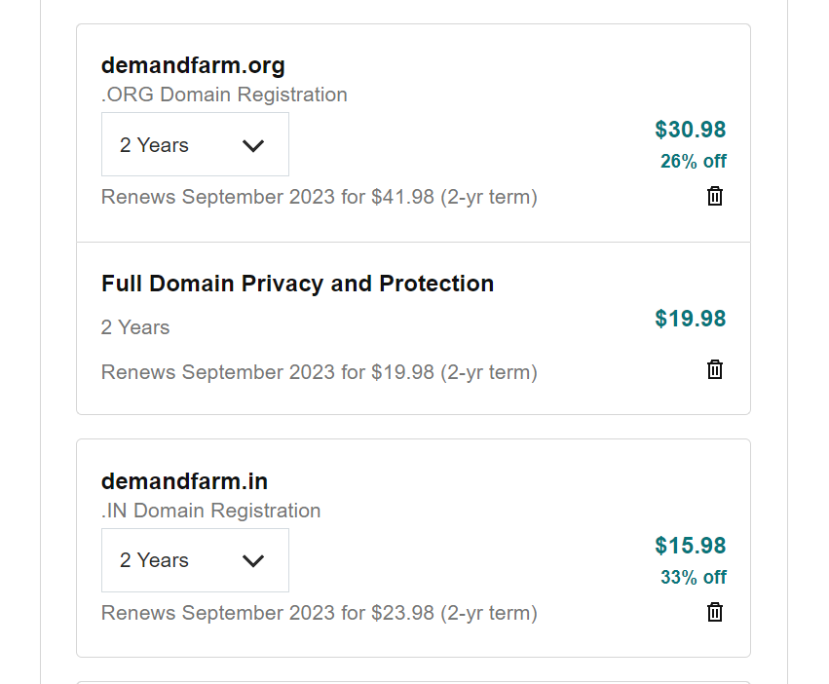Image resolution: width=829 pixels, height=684 pixels.
Task: Open the demandfarm.org term length dropdown
Action: (195, 144)
